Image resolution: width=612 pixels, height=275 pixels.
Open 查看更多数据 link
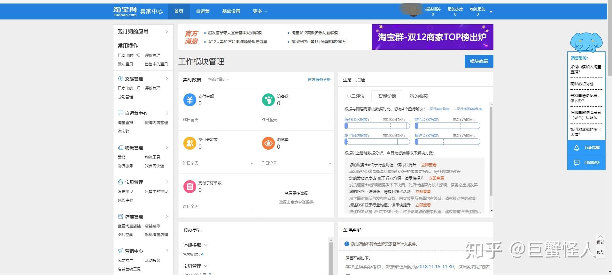(x=296, y=193)
